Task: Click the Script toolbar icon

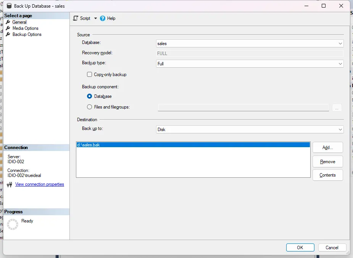Action: (x=76, y=18)
